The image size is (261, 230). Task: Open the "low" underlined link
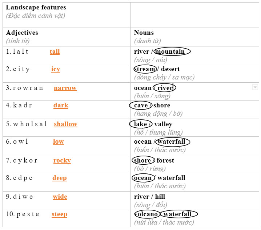point(58,141)
